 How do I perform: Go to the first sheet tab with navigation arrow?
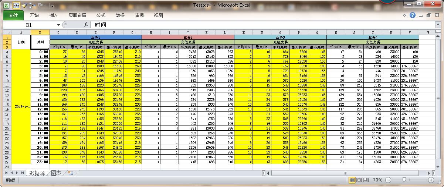[7, 173]
